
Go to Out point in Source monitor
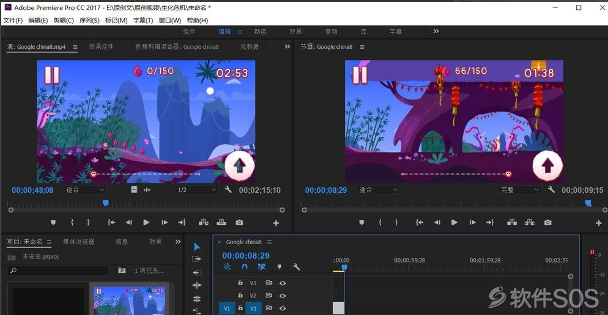(x=182, y=222)
